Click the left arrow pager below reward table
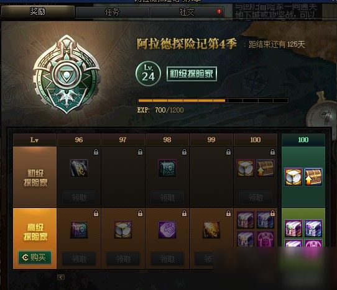The width and height of the screenshot is (337, 290). coord(61,277)
